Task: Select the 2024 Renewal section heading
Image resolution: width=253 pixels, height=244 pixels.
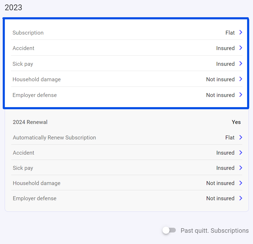Action: tap(30, 122)
